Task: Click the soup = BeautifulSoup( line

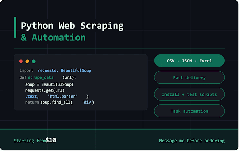Action: pos(49,84)
